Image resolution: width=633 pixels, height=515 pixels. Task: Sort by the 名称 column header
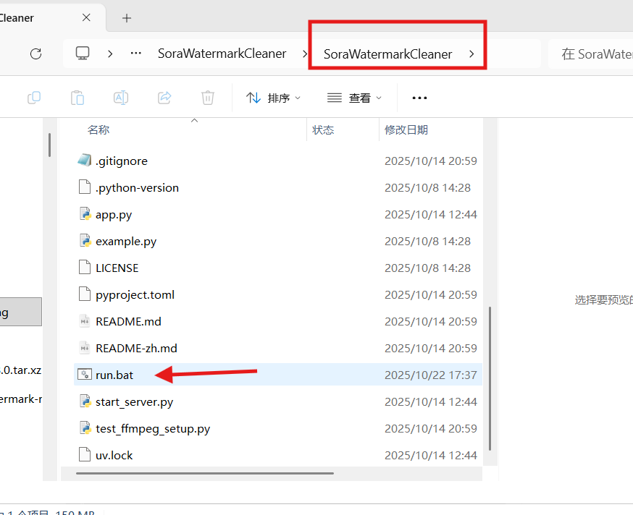[98, 130]
